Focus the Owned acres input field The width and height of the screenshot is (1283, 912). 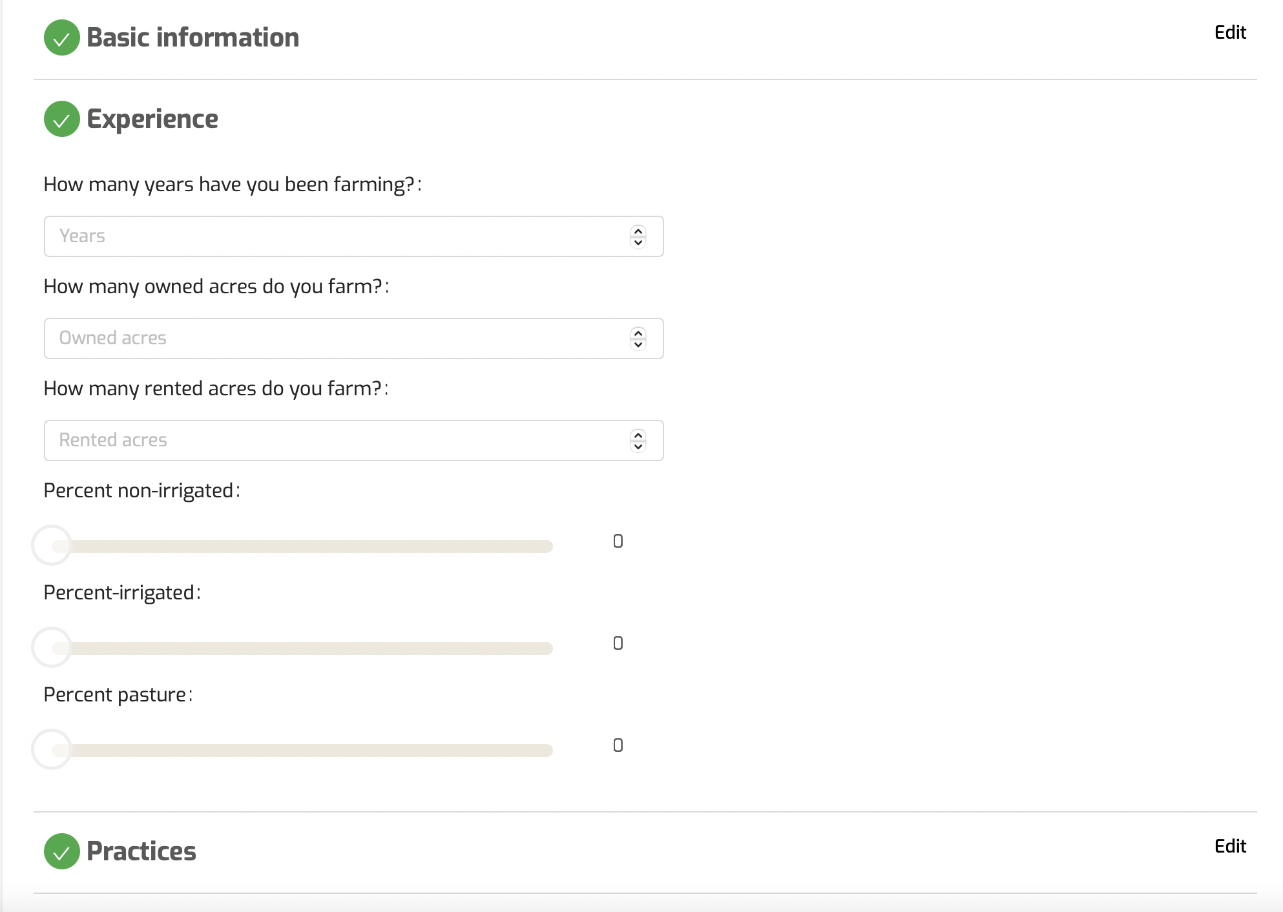336,338
